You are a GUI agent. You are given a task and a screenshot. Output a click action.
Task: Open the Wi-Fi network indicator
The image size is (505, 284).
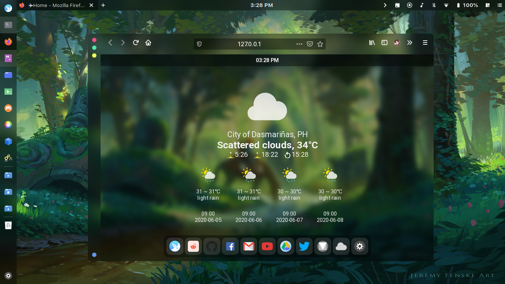click(x=446, y=5)
